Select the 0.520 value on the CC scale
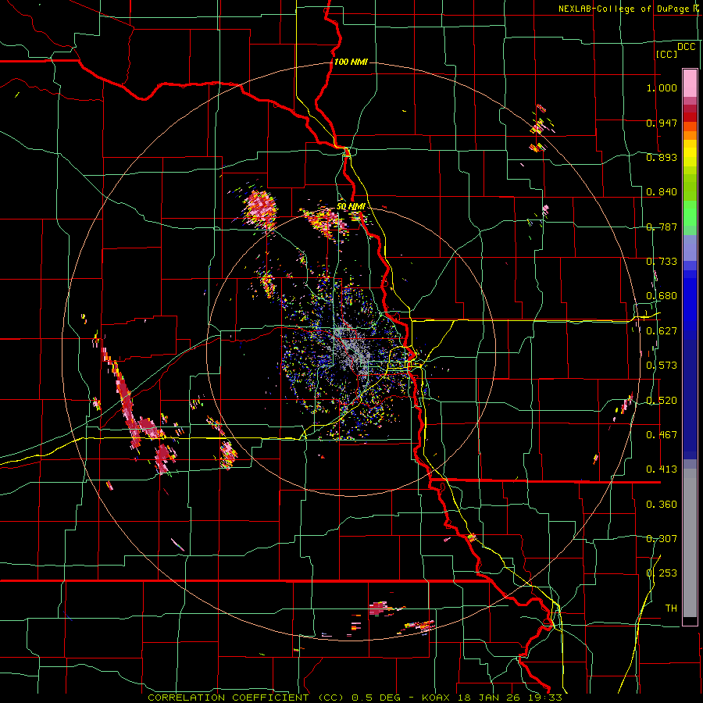Image resolution: width=703 pixels, height=703 pixels. 662,401
